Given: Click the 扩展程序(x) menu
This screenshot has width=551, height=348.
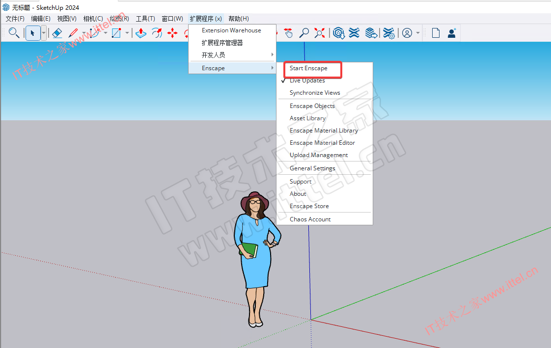Looking at the screenshot, I should click(x=206, y=19).
